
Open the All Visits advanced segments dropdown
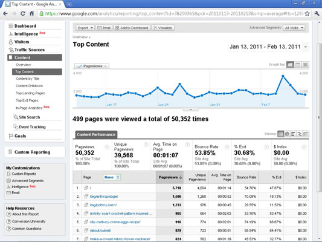[x=294, y=28]
